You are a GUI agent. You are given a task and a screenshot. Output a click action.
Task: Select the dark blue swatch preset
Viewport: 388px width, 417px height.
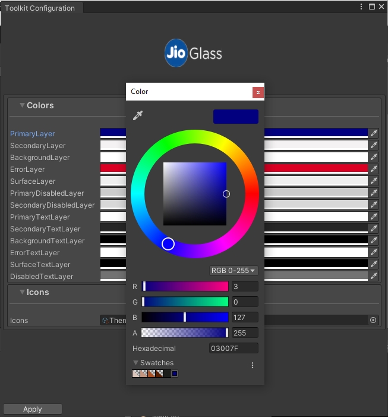(175, 374)
